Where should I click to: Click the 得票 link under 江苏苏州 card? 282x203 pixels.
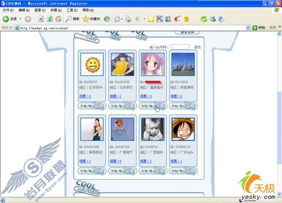(85, 96)
